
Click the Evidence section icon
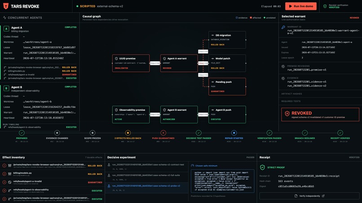pos(283,78)
